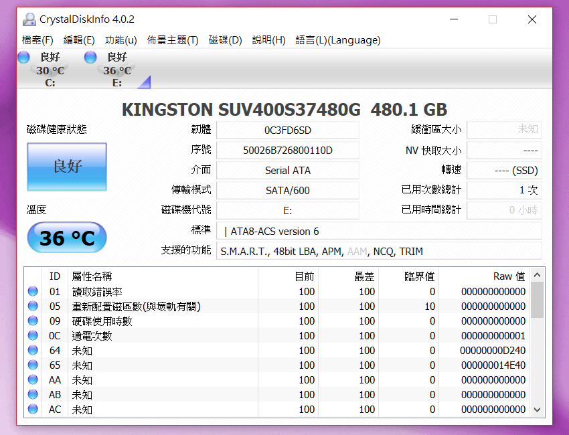Click status orb for attribute 05
569x435 pixels.
pyautogui.click(x=33, y=306)
